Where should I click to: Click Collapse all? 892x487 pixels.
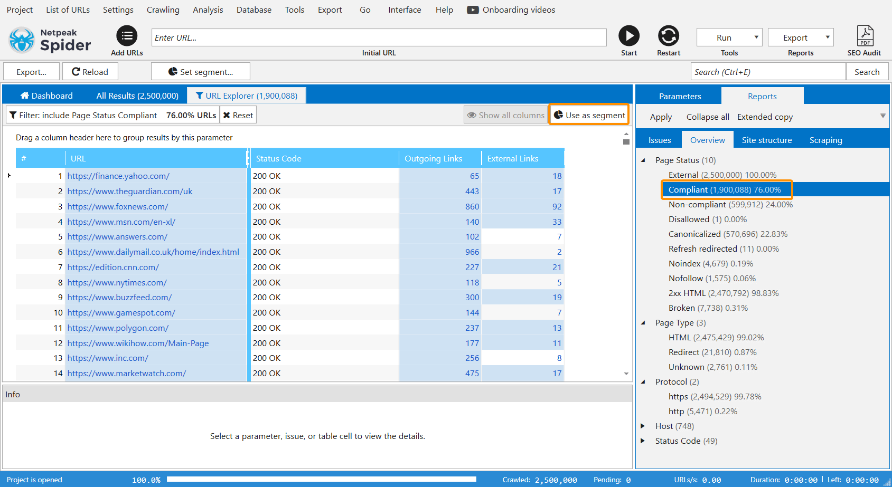click(x=708, y=117)
